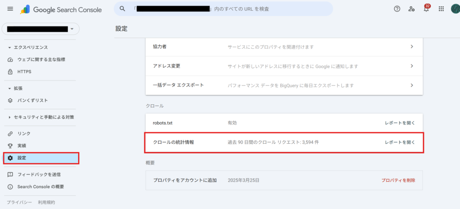
Task: Click the 設定 page heading
Action: point(121,29)
